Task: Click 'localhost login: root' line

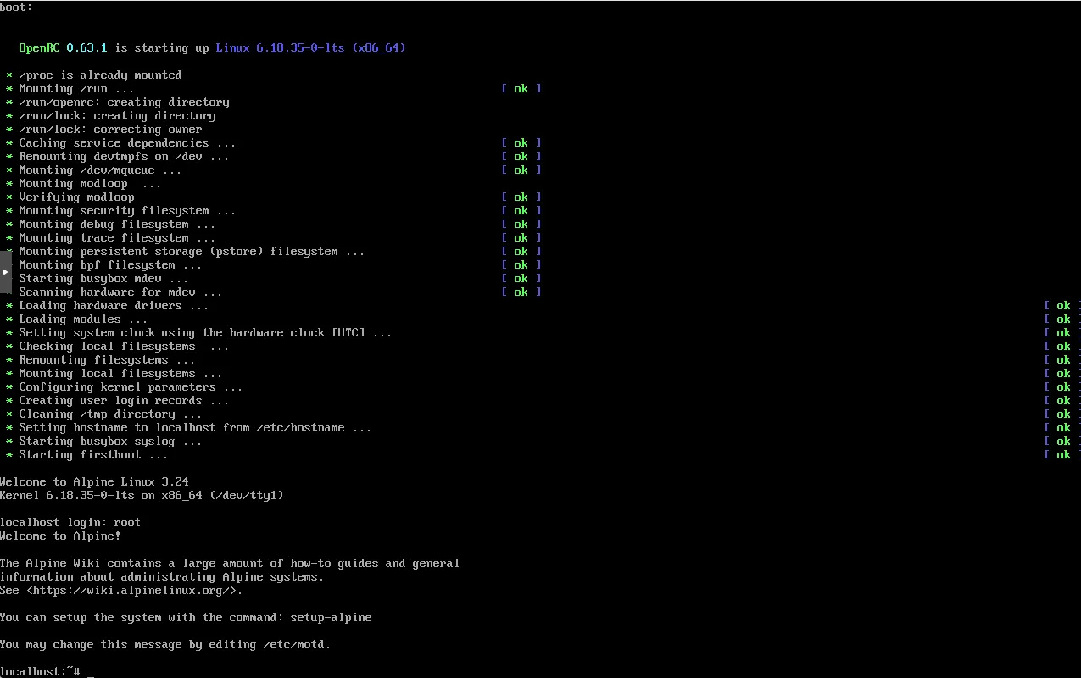Action: [x=70, y=522]
